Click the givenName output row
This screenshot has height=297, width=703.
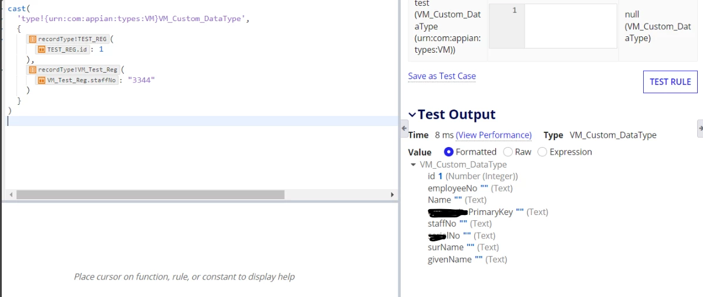point(467,260)
